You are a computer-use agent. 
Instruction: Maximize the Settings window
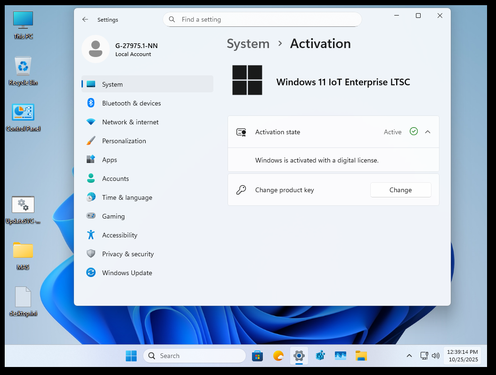(418, 16)
